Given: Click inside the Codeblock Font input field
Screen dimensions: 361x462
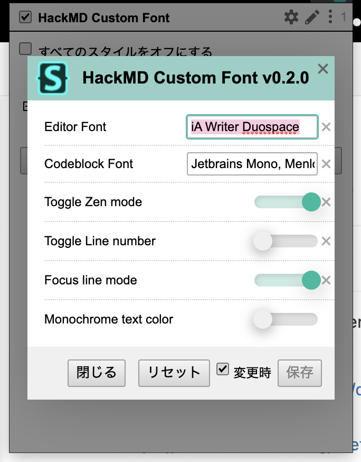Looking at the screenshot, I should click(252, 164).
